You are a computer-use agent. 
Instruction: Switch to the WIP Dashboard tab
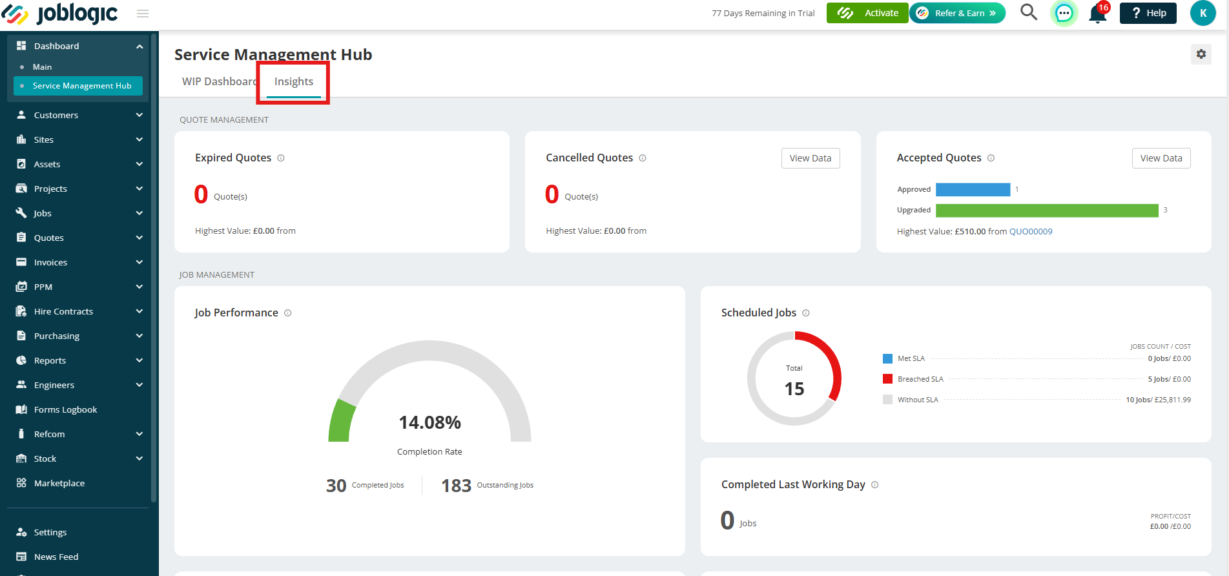point(220,82)
